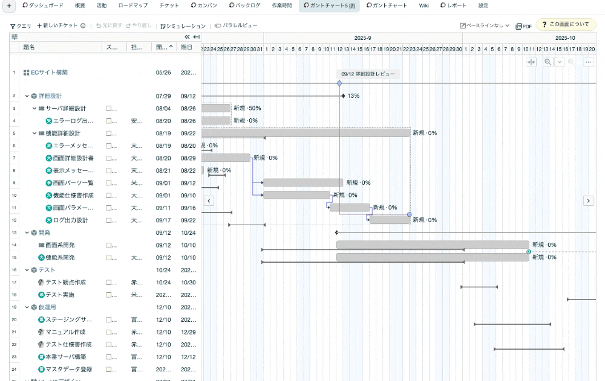605x381 pixels.
Task: Open the カンバン tab
Action: 204,5
